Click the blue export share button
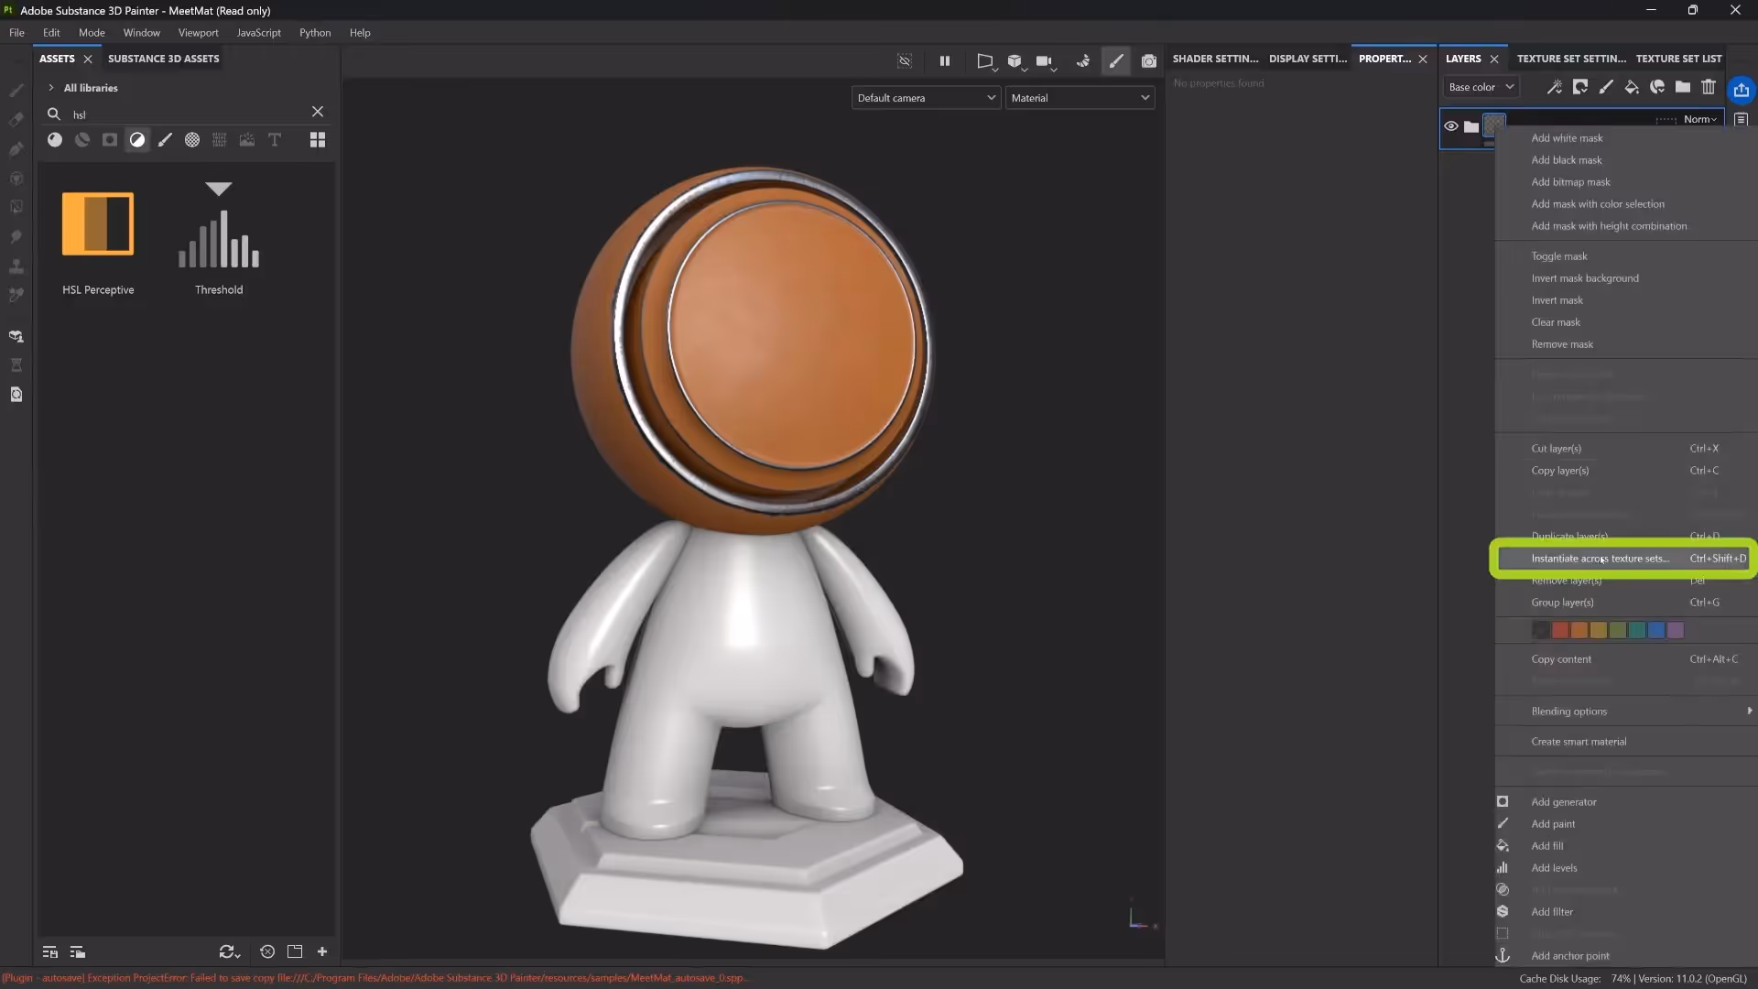The width and height of the screenshot is (1758, 989). [1741, 89]
